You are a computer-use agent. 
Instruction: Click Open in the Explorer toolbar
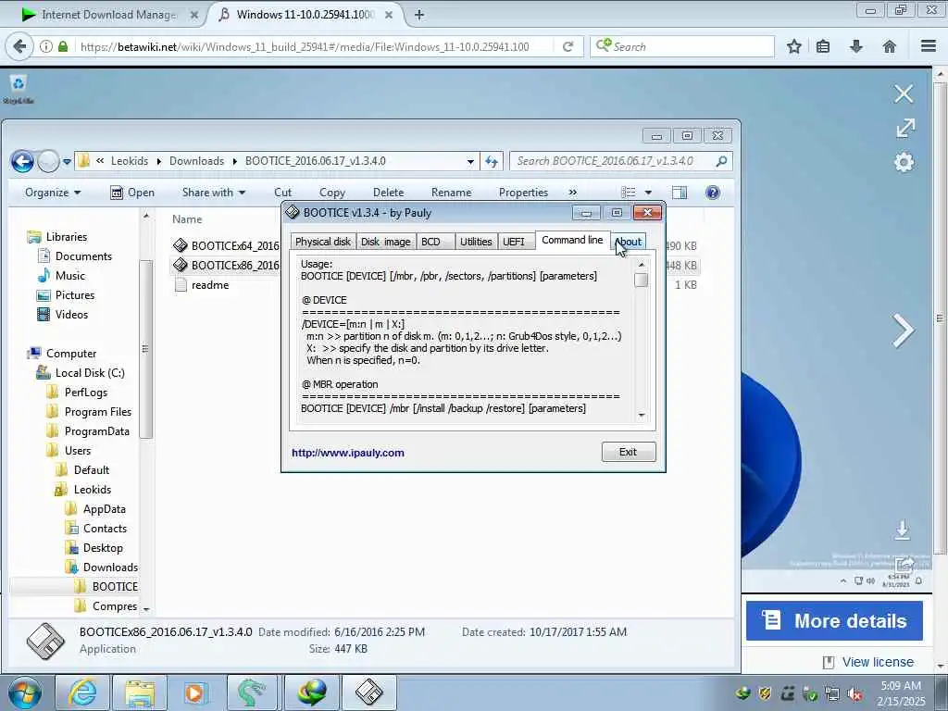pyautogui.click(x=132, y=193)
